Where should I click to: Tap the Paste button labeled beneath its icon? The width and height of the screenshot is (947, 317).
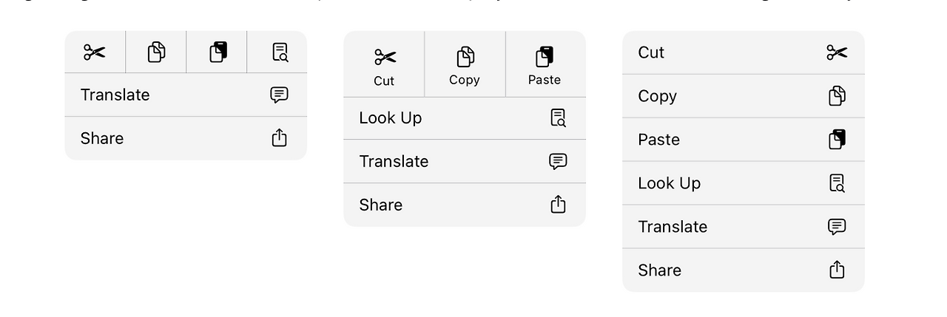click(545, 66)
